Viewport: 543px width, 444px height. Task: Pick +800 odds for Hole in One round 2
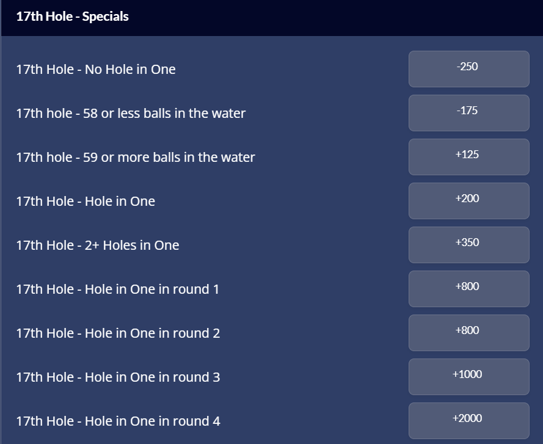point(468,333)
